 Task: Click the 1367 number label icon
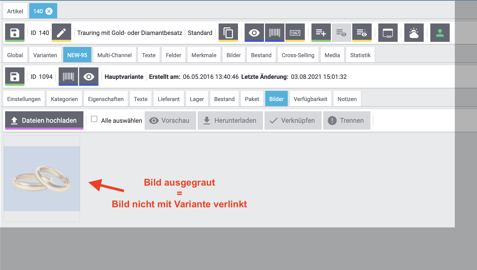click(295, 33)
